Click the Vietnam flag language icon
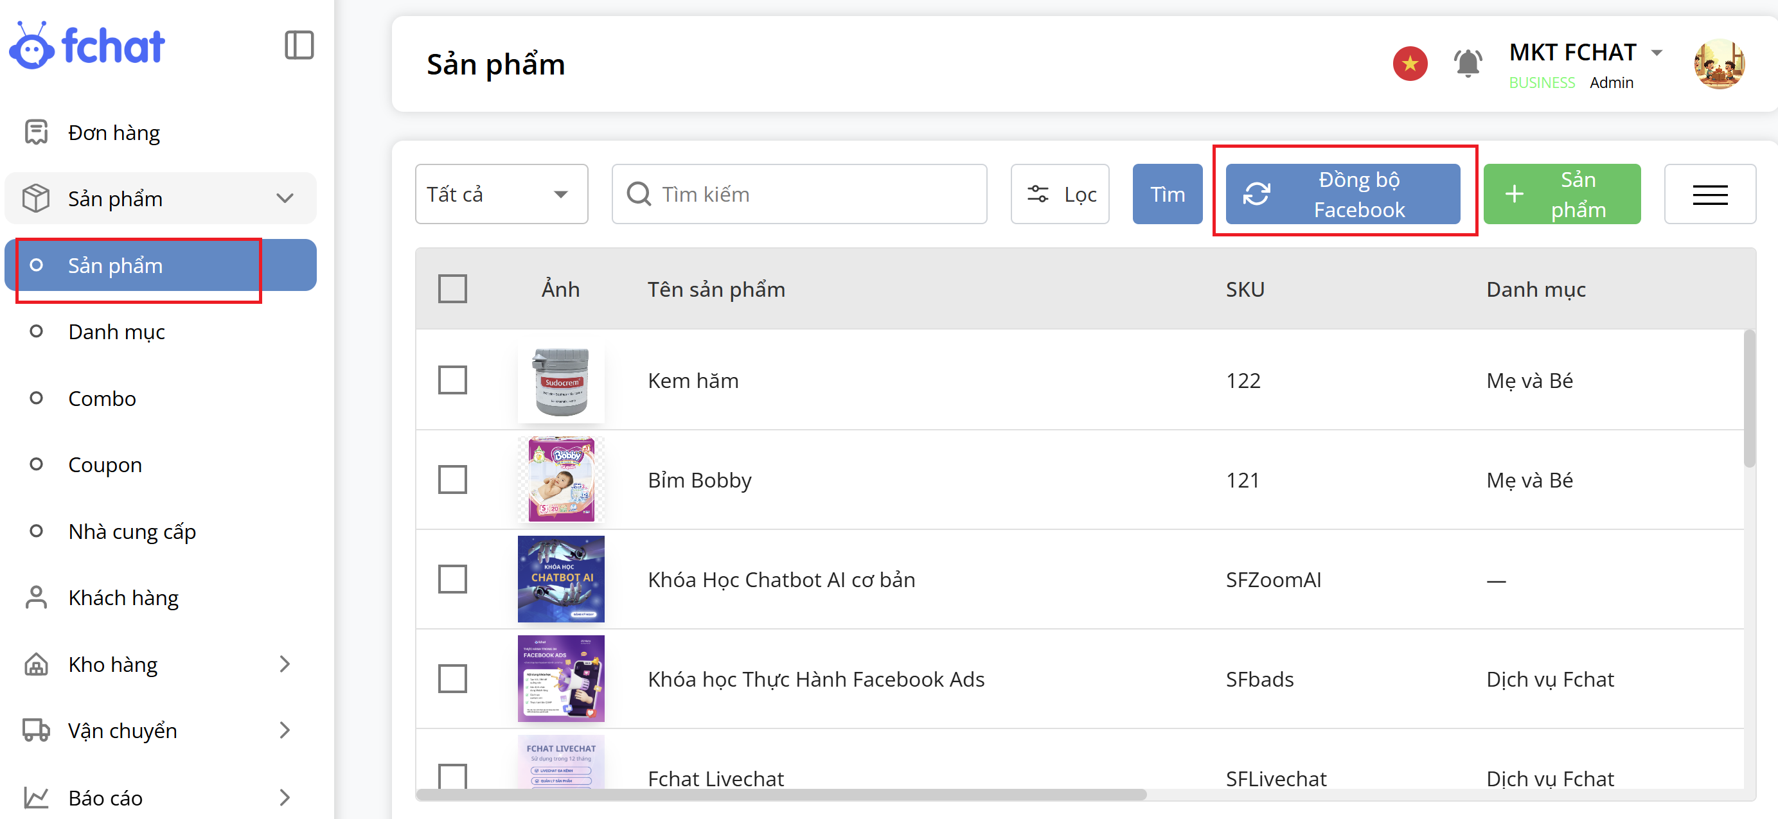Image resolution: width=1778 pixels, height=819 pixels. pyautogui.click(x=1409, y=64)
